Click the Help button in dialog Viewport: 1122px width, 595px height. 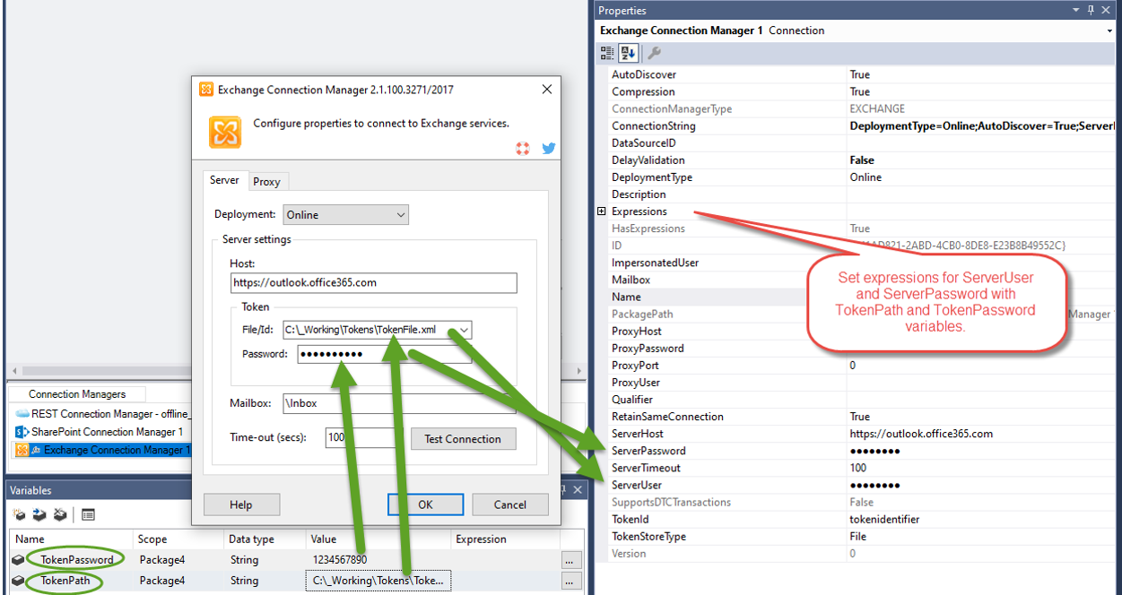pos(241,504)
